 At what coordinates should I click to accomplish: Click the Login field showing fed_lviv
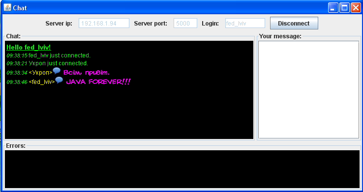click(x=245, y=23)
